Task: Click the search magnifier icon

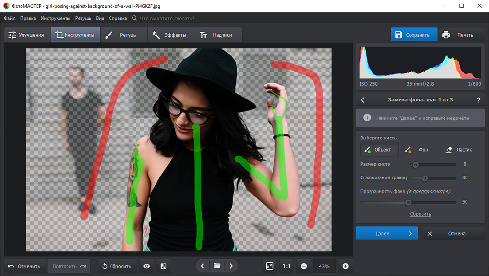Action: point(134,18)
